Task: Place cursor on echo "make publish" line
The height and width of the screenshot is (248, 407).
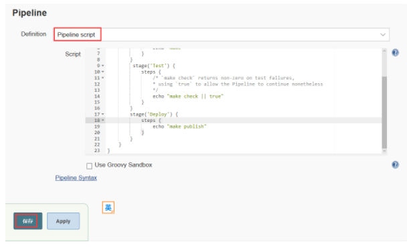Action: tap(179, 126)
